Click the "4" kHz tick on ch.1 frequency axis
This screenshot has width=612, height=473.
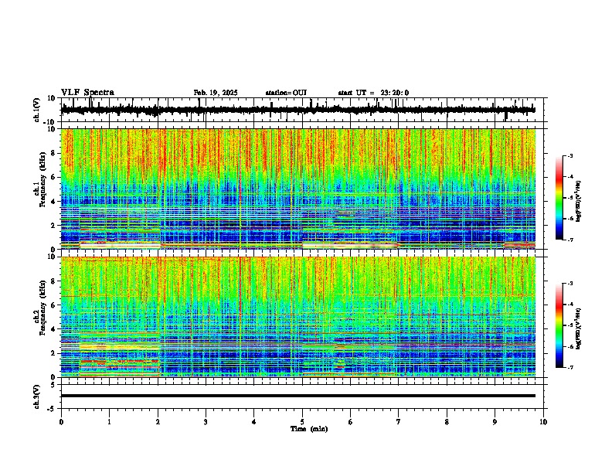[x=53, y=202]
